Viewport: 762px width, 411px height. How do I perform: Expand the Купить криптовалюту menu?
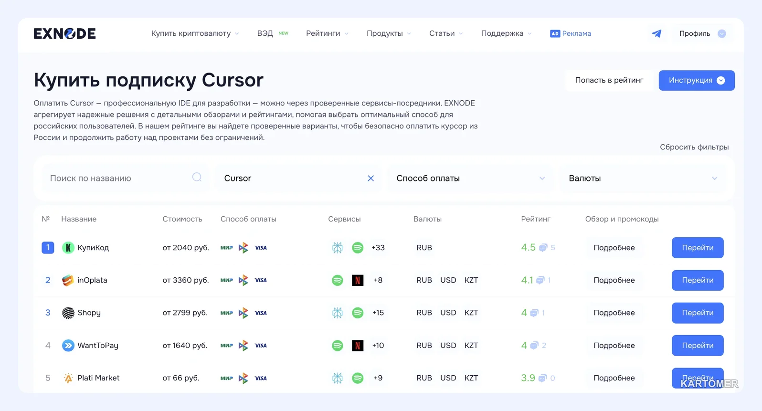[195, 33]
